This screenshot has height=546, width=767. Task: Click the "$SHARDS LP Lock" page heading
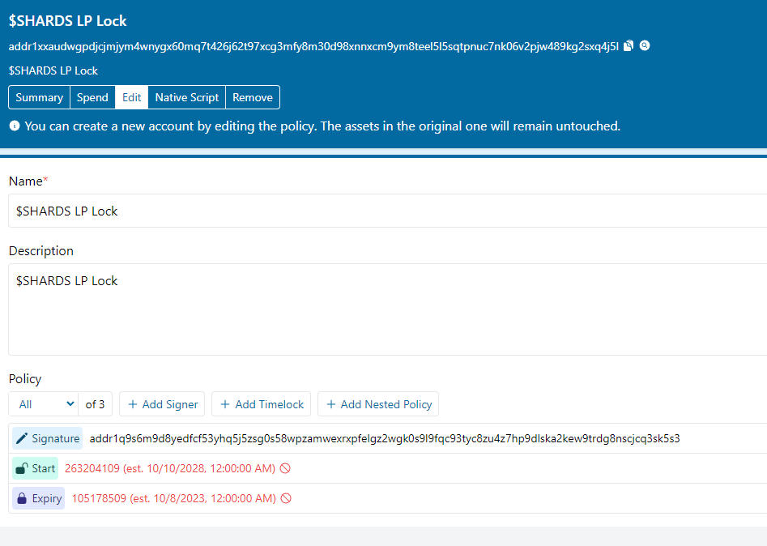(x=67, y=21)
